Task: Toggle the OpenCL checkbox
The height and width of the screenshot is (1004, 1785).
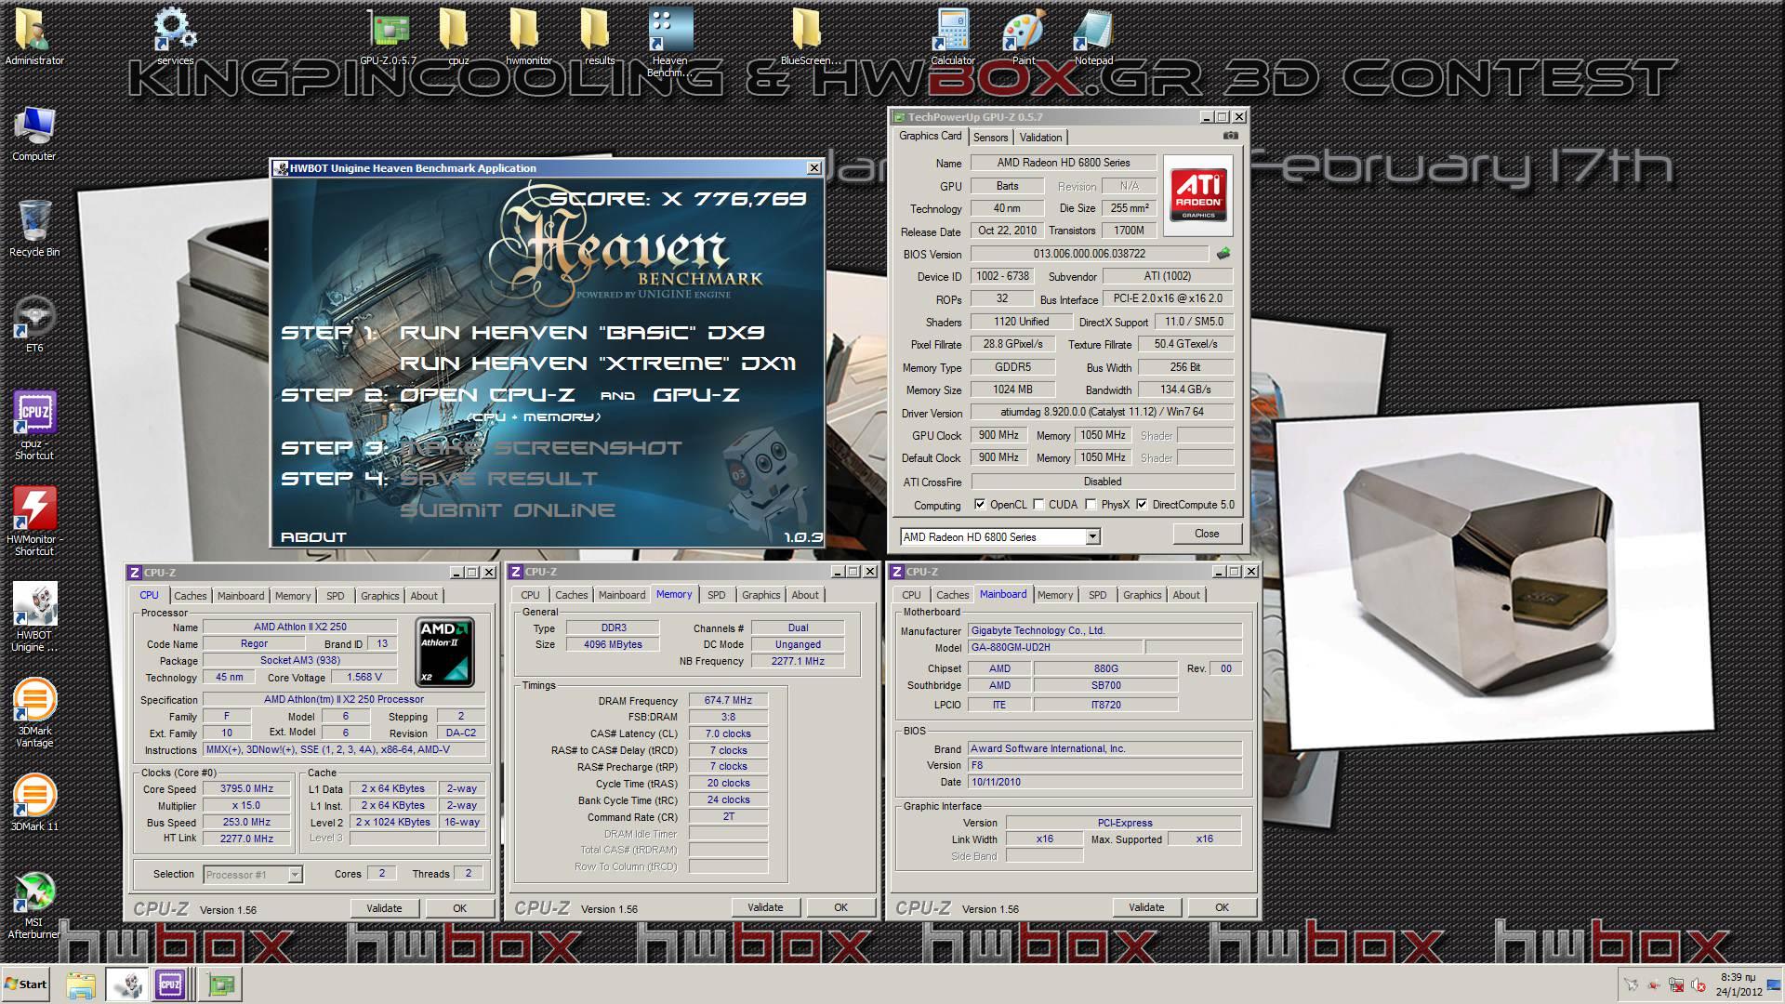Action: point(980,505)
